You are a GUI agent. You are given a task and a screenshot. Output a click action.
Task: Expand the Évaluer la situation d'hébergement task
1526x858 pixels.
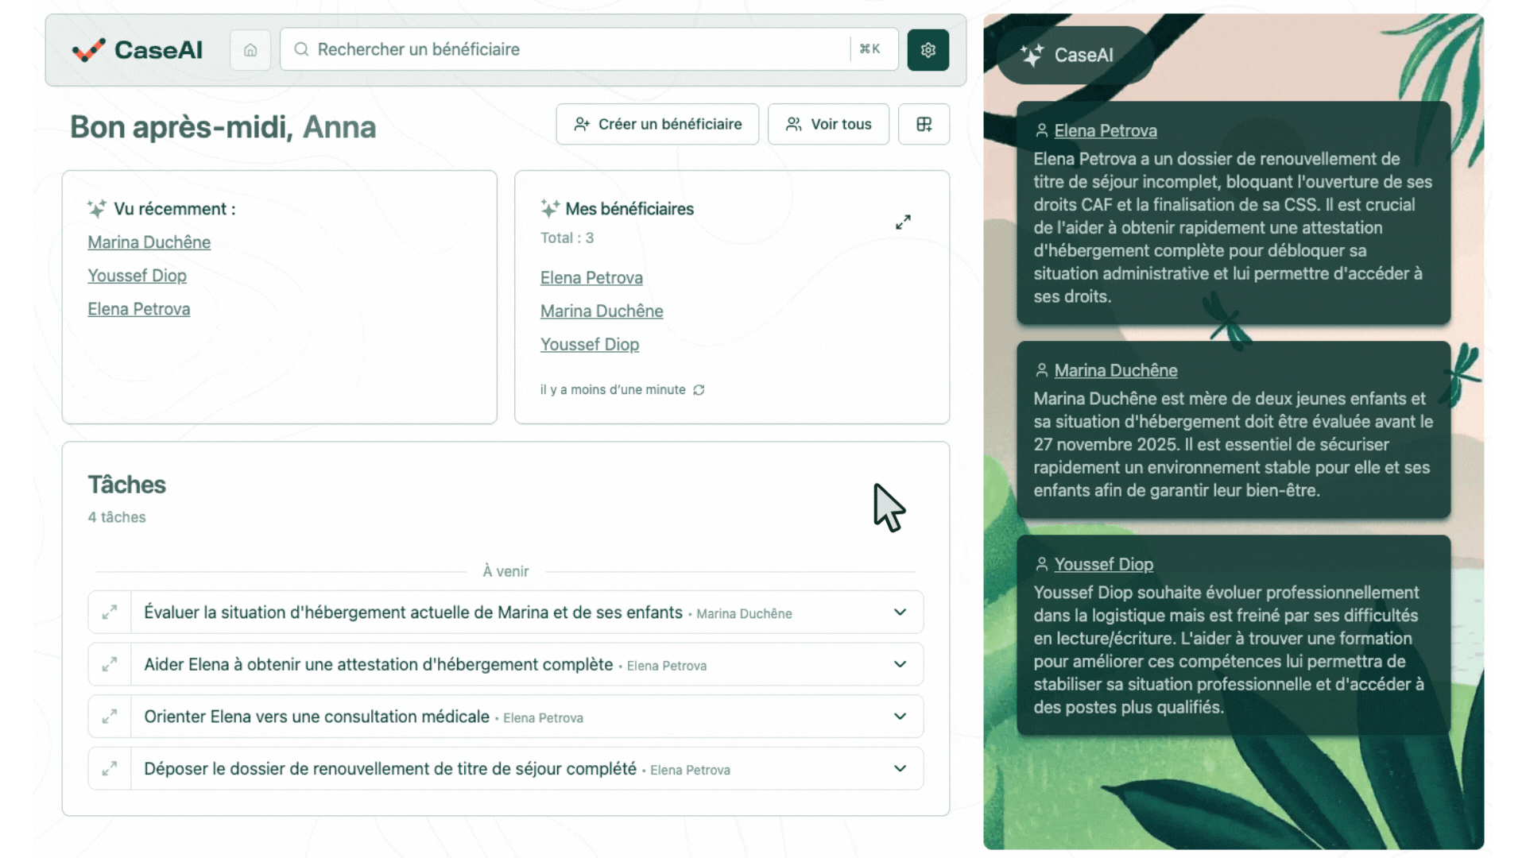[x=900, y=613]
